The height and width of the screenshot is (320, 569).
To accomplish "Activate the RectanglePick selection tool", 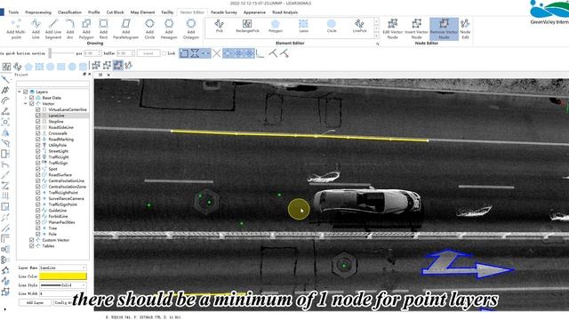I will click(247, 27).
